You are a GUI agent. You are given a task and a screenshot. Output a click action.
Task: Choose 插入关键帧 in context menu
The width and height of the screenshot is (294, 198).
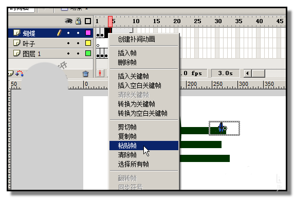tap(133, 77)
